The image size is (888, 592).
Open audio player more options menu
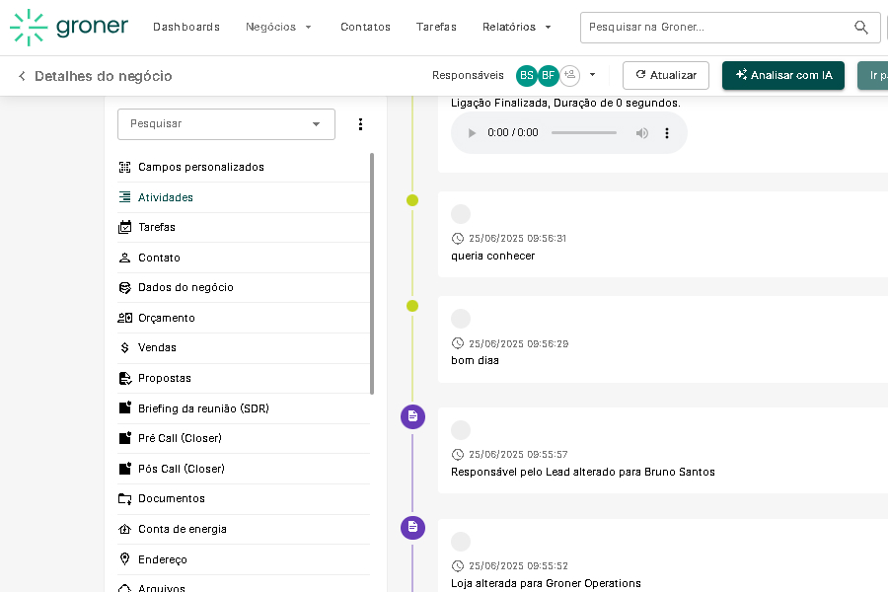[x=667, y=133]
